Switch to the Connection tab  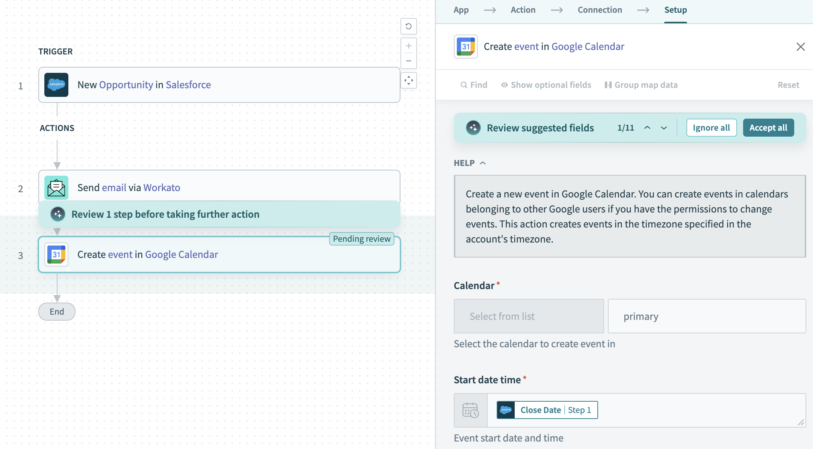pos(600,10)
